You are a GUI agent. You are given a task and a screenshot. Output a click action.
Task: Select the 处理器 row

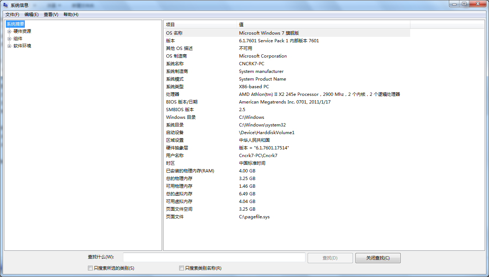(287, 94)
